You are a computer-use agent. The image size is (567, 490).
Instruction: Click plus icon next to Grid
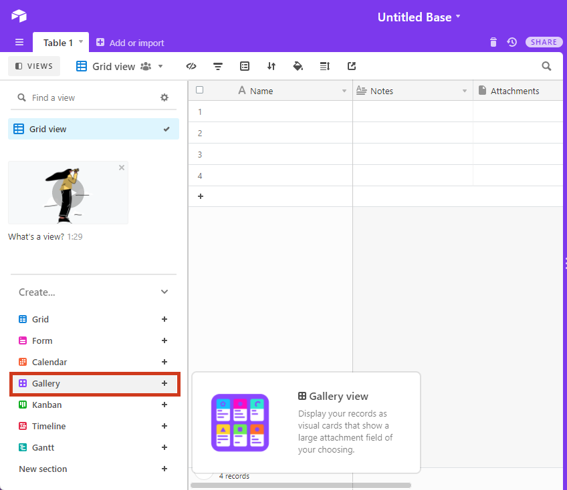pyautogui.click(x=164, y=319)
